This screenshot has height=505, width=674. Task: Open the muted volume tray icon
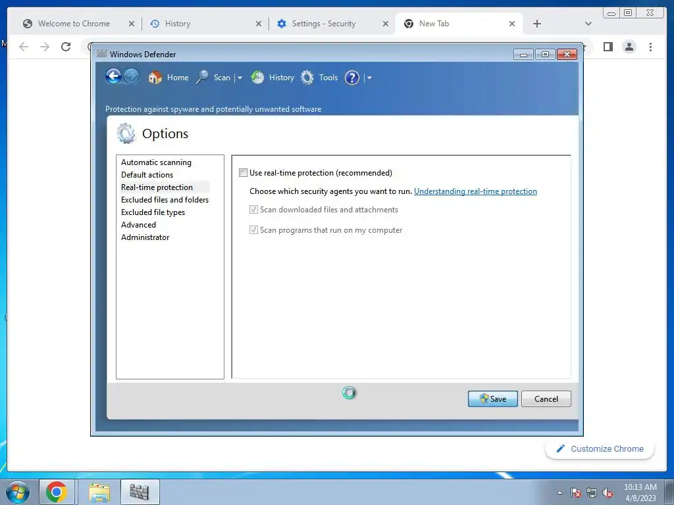(x=608, y=493)
